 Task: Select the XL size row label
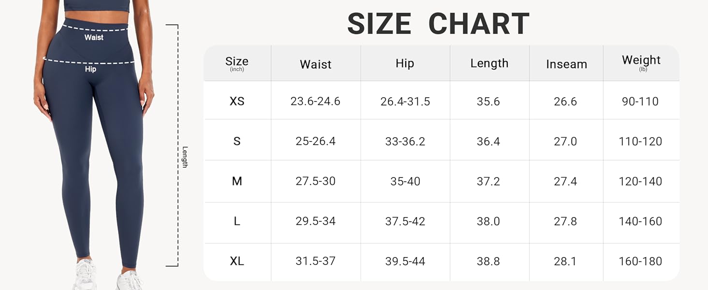tap(237, 261)
